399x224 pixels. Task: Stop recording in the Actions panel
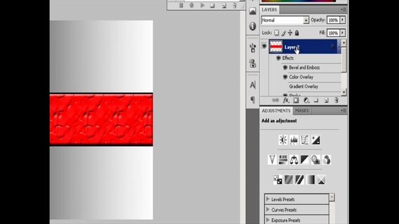point(181,6)
